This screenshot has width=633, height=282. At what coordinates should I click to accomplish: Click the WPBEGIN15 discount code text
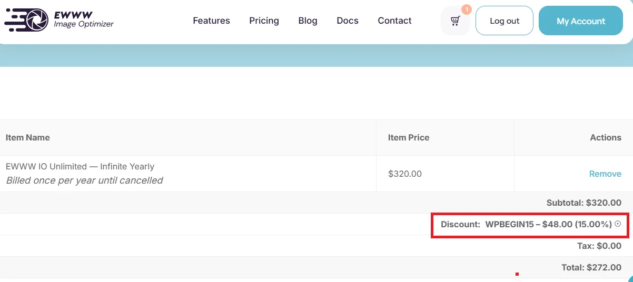pos(509,224)
